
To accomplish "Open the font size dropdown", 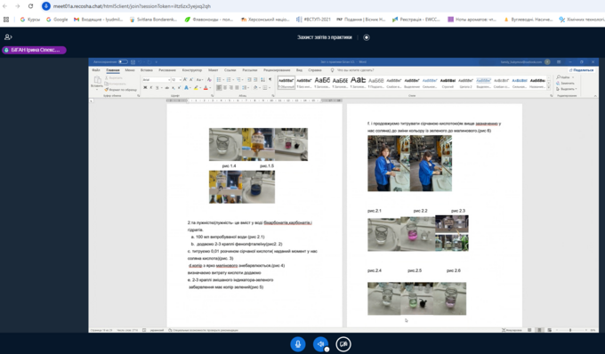I will pos(176,79).
